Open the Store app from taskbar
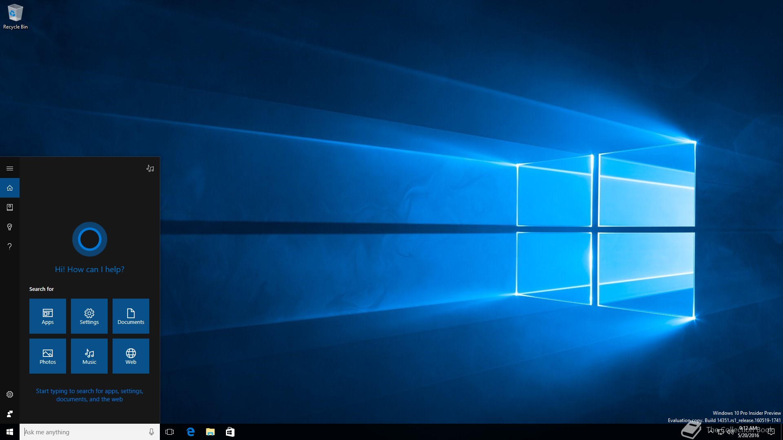Screen dimensions: 783x440 tap(230, 432)
